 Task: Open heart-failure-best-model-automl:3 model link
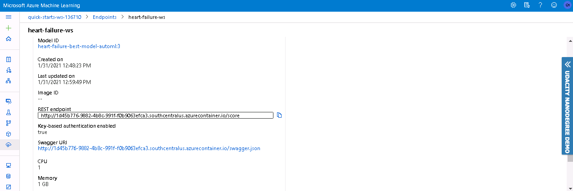pyautogui.click(x=79, y=46)
